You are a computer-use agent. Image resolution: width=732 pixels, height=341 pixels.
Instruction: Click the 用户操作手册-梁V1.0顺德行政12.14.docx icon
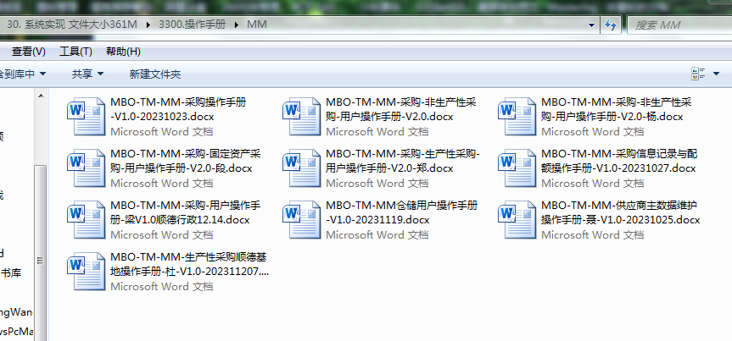87,216
